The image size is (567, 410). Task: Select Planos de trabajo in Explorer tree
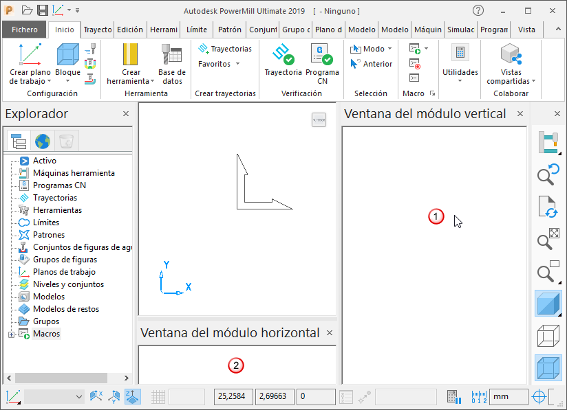(64, 272)
